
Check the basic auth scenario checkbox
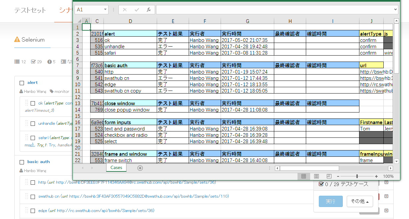[x=22, y=162]
